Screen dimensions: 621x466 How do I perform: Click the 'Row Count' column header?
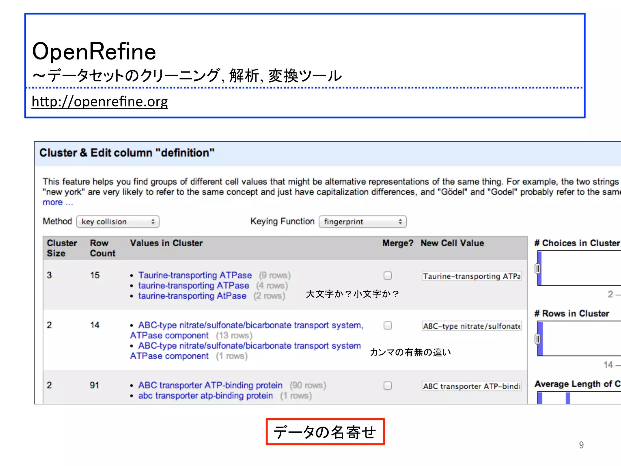coord(102,248)
